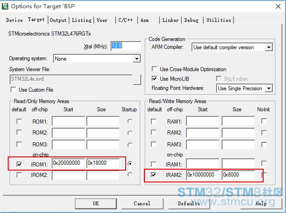Check the IROM2 default checkbox

pyautogui.click(x=19, y=175)
